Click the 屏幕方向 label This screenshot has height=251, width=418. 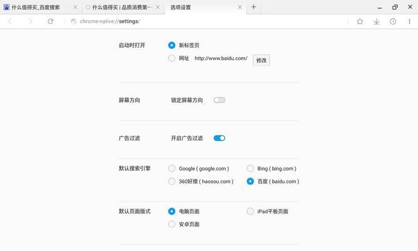pyautogui.click(x=129, y=100)
